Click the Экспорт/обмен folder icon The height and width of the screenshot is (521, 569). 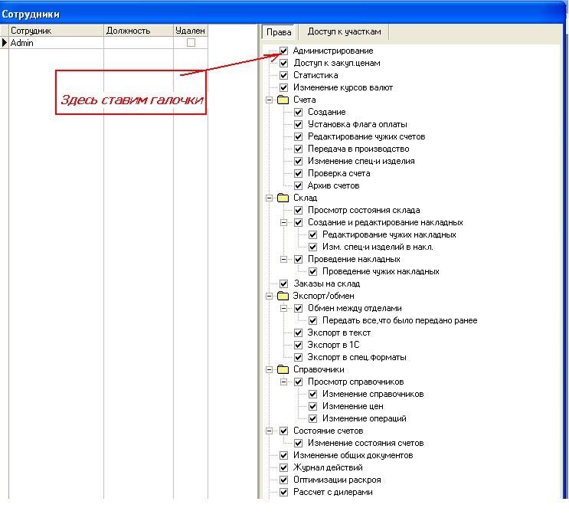click(x=283, y=296)
